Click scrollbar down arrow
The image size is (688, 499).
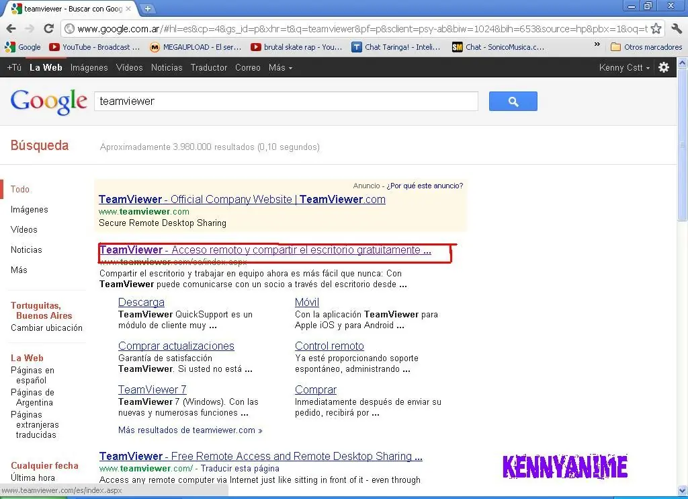pyautogui.click(x=683, y=491)
